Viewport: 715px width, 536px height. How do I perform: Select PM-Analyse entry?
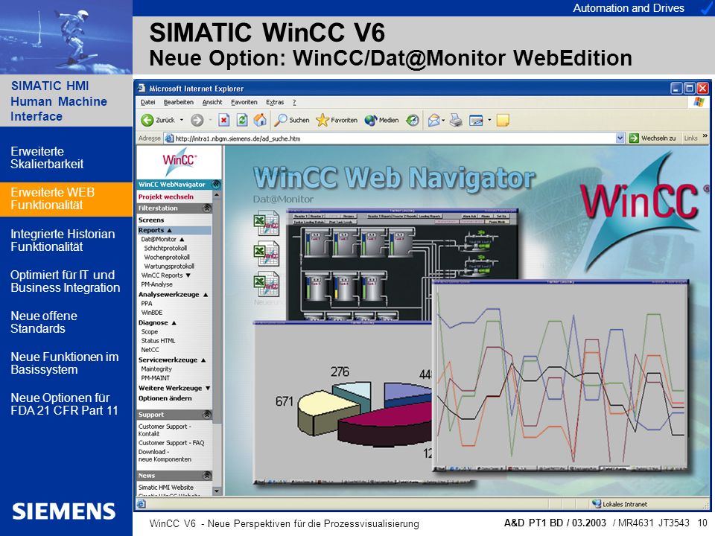click(157, 284)
